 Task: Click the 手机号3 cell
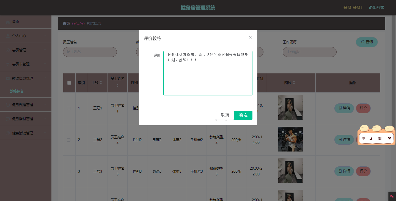[197, 171]
